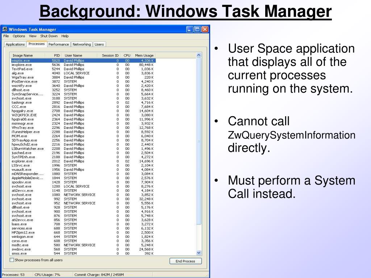Select the iTunesHelper.exe process

[x=83, y=132]
